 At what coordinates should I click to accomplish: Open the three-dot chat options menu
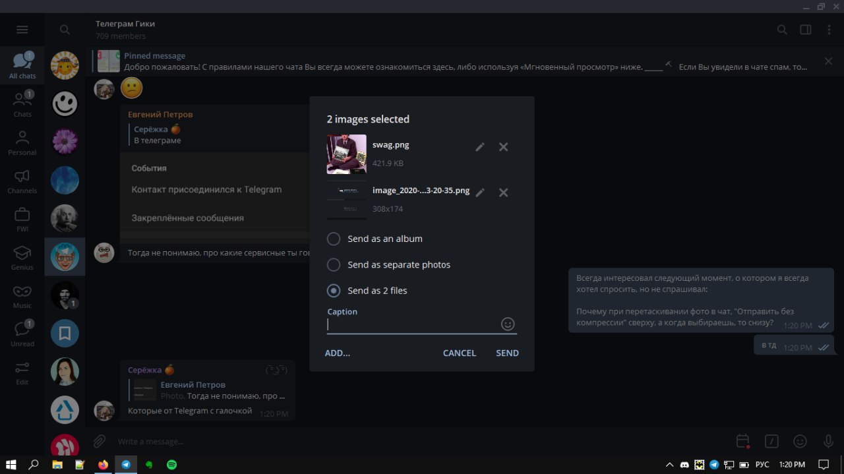(829, 30)
